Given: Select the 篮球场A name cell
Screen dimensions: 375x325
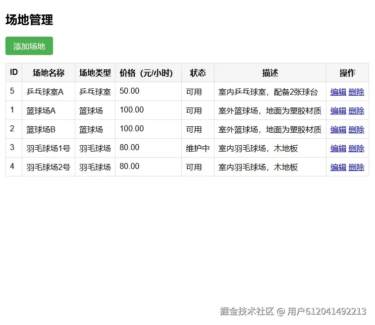Looking at the screenshot, I should (x=49, y=110).
